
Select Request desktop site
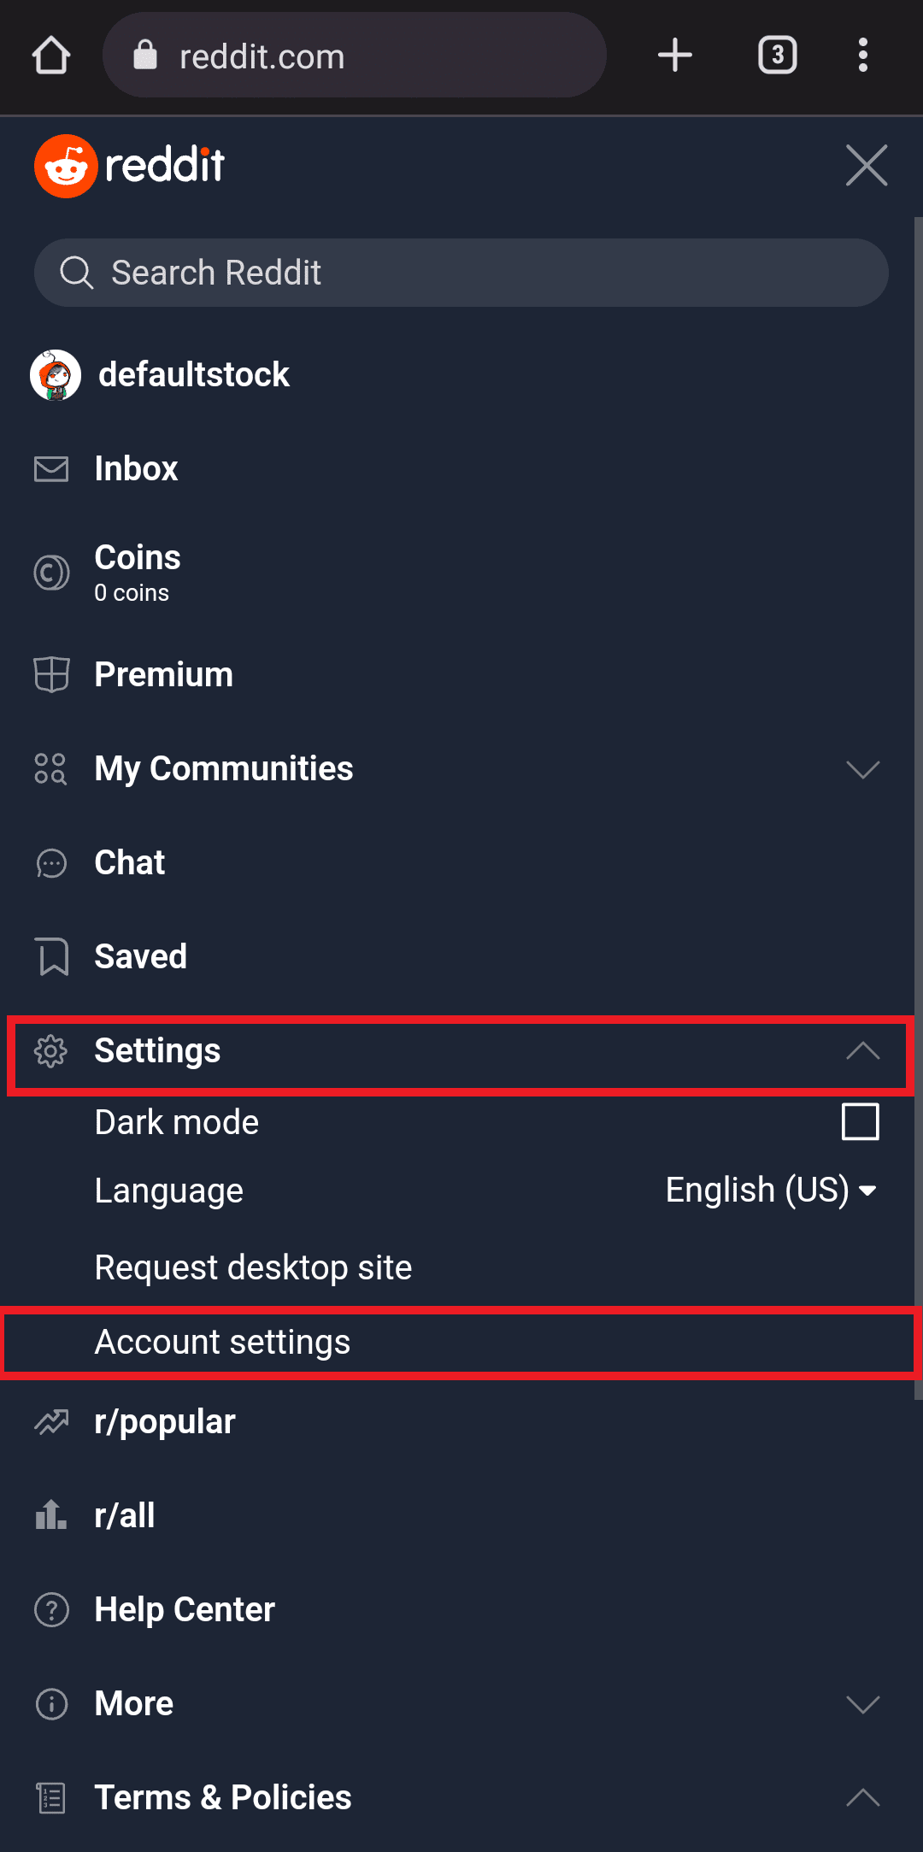click(x=253, y=1267)
